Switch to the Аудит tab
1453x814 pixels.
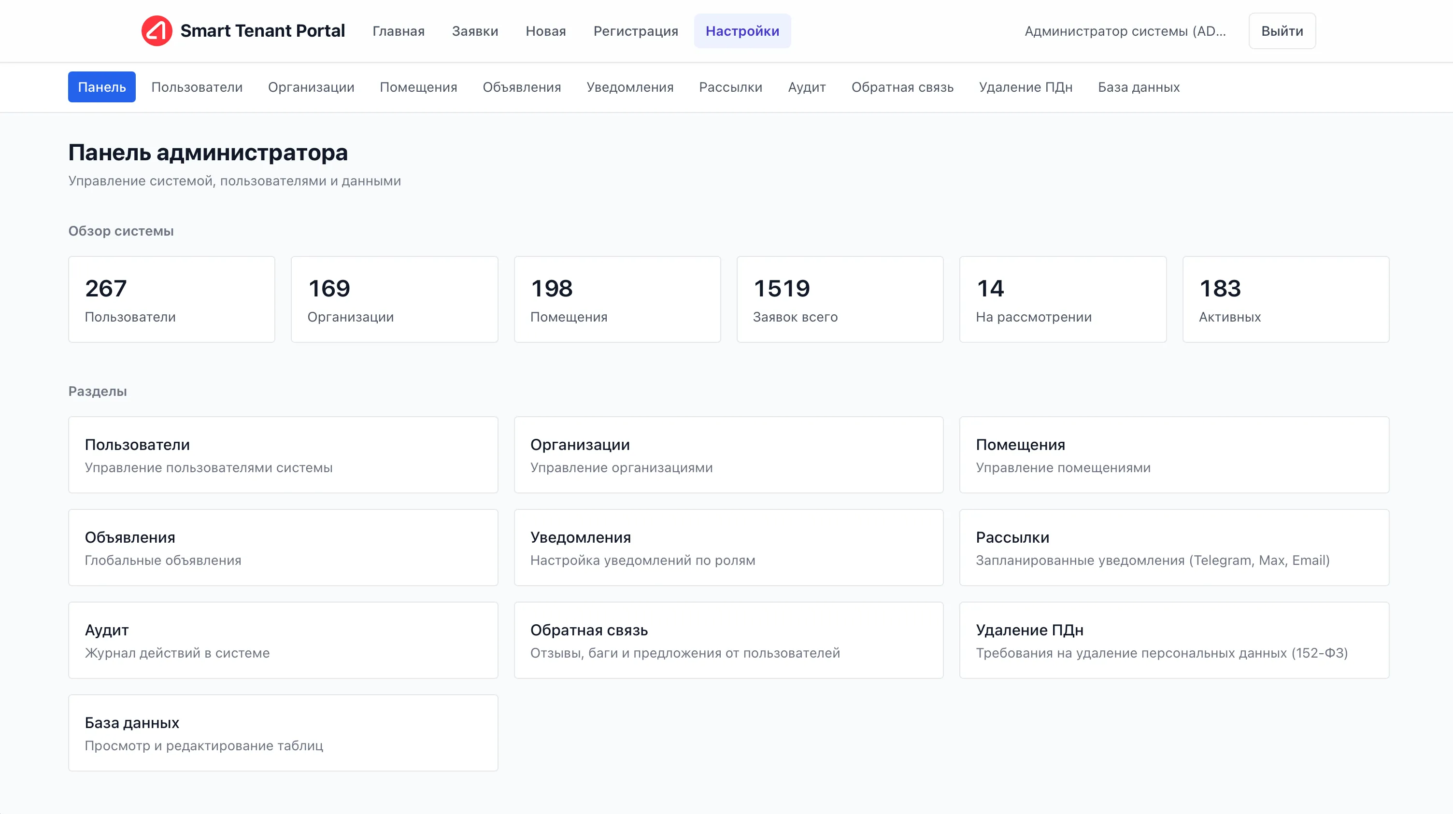(x=807, y=87)
